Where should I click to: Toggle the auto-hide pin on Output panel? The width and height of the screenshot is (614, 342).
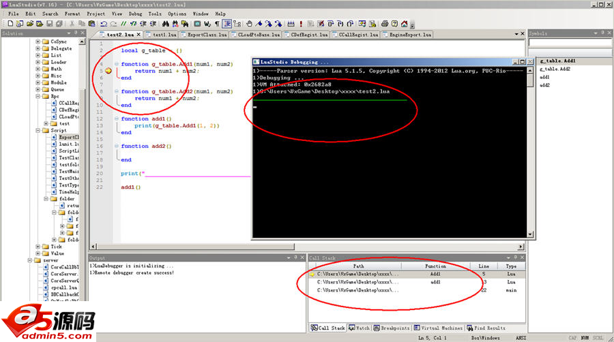pyautogui.click(x=294, y=258)
